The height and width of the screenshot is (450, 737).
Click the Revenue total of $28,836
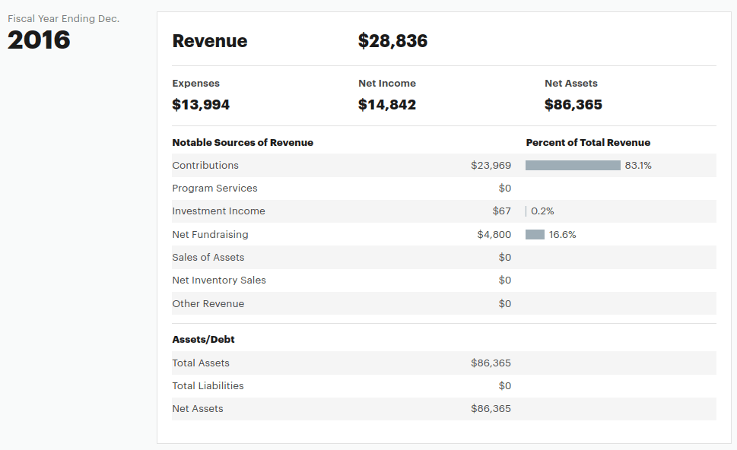point(392,41)
